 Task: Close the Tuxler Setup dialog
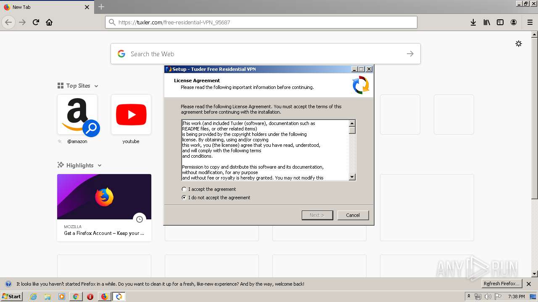[369, 69]
